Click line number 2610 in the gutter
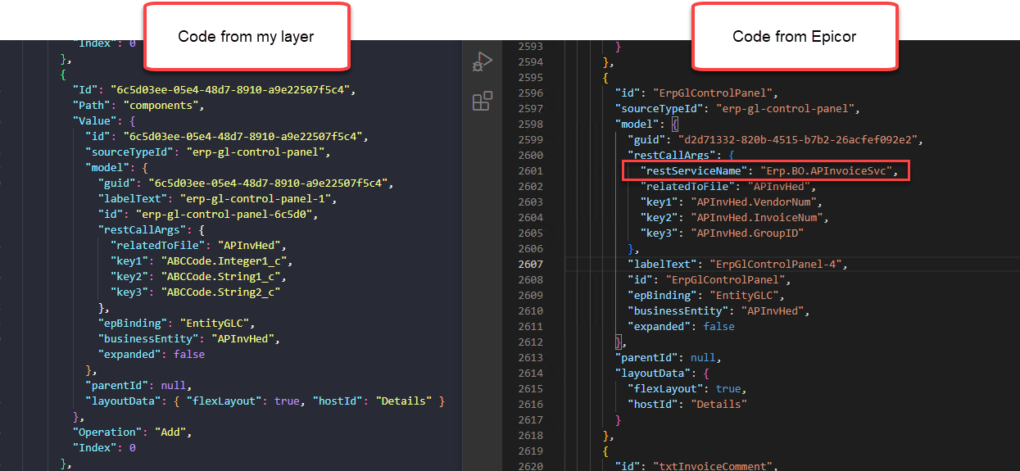 [531, 311]
